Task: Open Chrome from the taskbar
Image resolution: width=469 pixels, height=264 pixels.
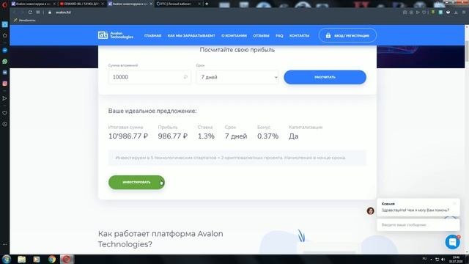Action: (52, 259)
